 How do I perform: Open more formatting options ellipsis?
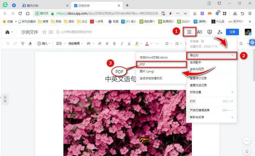pos(157,44)
